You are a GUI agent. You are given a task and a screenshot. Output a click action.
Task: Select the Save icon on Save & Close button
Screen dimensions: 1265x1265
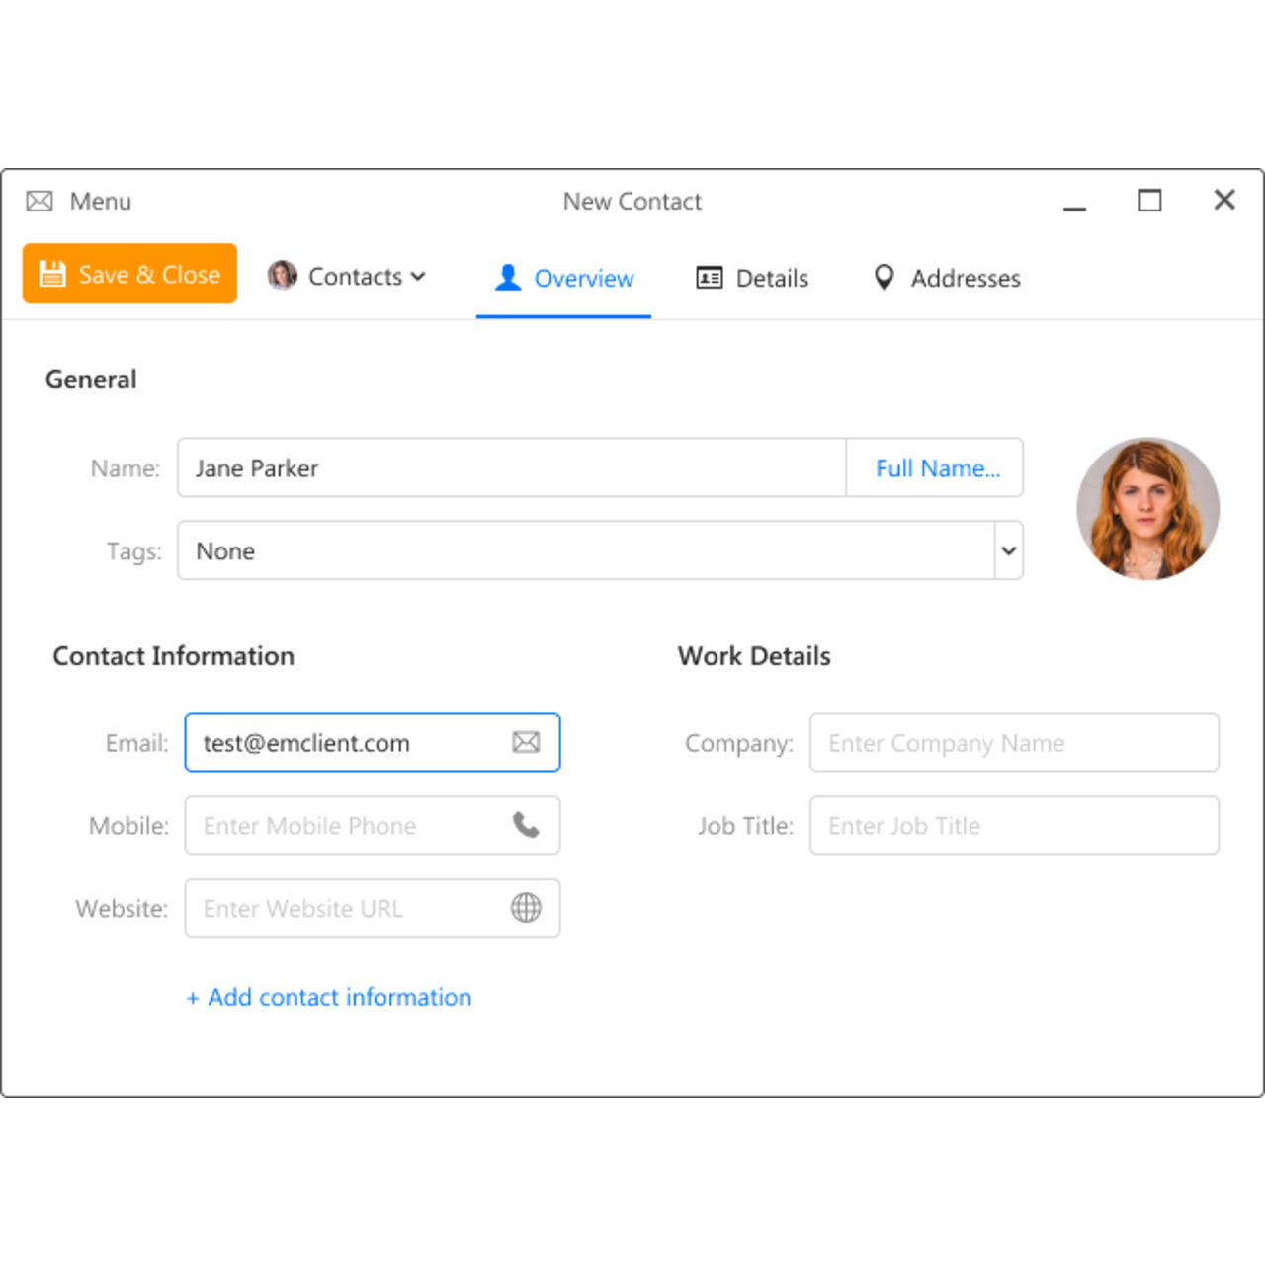click(x=52, y=274)
